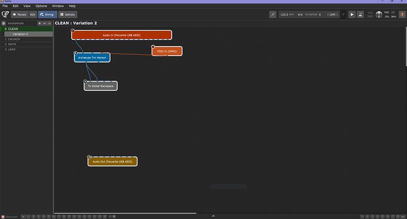Open the rackspaces options gear icon
The width and height of the screenshot is (407, 219).
pyautogui.click(x=4, y=24)
